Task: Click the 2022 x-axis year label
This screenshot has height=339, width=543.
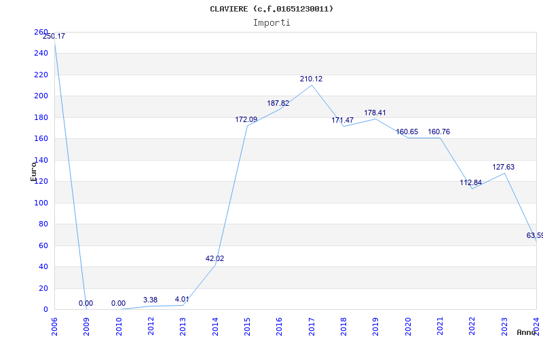Action: (472, 326)
